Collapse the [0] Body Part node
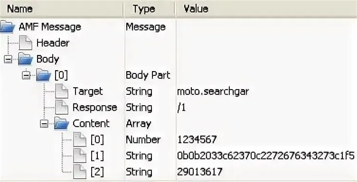 click(x=26, y=75)
